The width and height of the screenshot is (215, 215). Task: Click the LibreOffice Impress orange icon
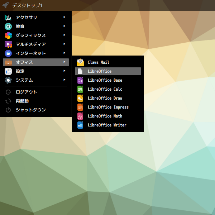tap(80, 107)
